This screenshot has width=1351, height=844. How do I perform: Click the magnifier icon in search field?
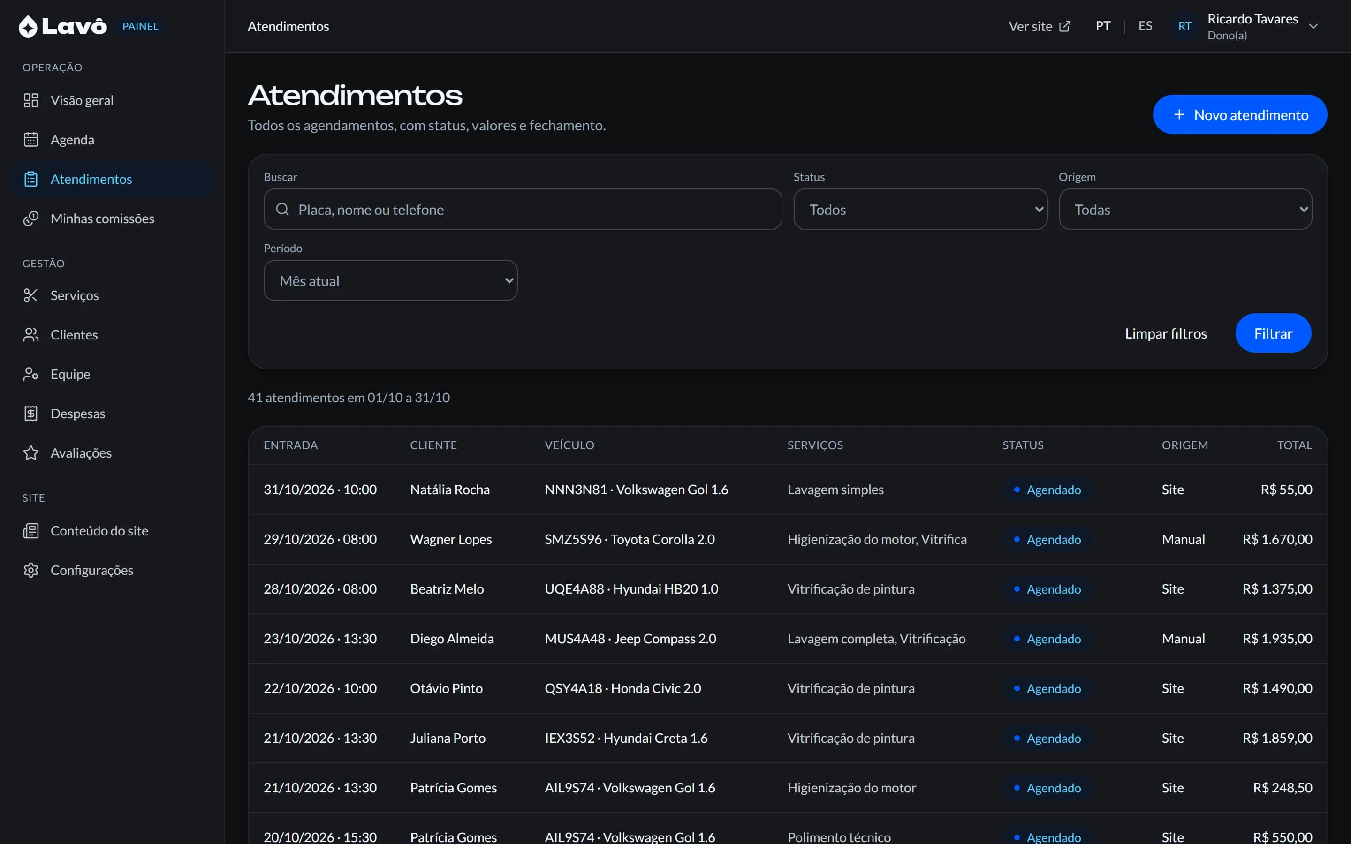[282, 209]
